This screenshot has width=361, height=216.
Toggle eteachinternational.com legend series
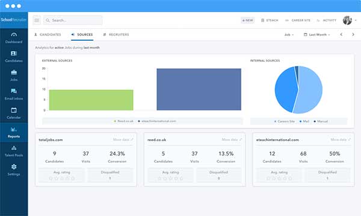[157, 121]
